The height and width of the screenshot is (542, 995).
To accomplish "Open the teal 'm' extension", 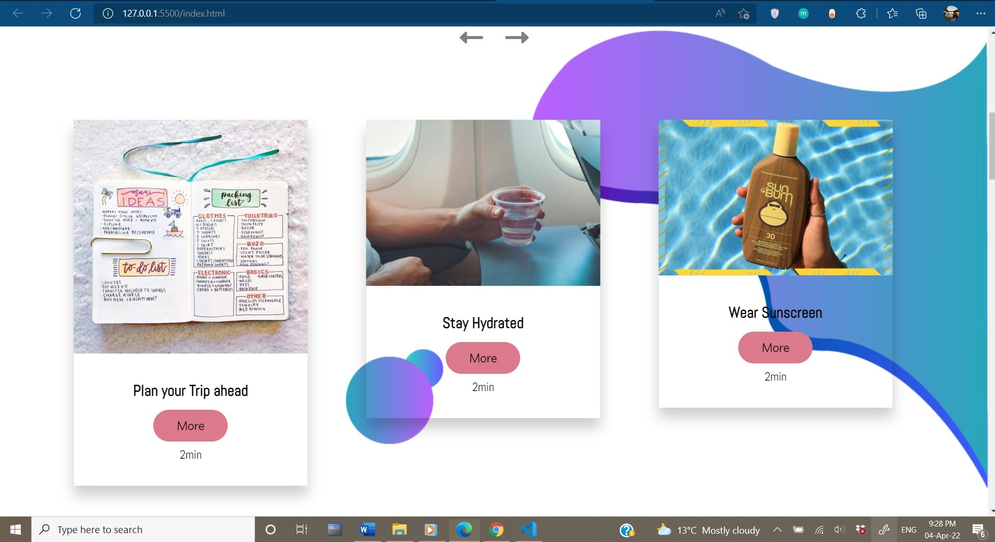I will tap(803, 14).
